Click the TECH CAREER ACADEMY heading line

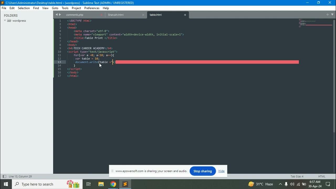(x=90, y=48)
